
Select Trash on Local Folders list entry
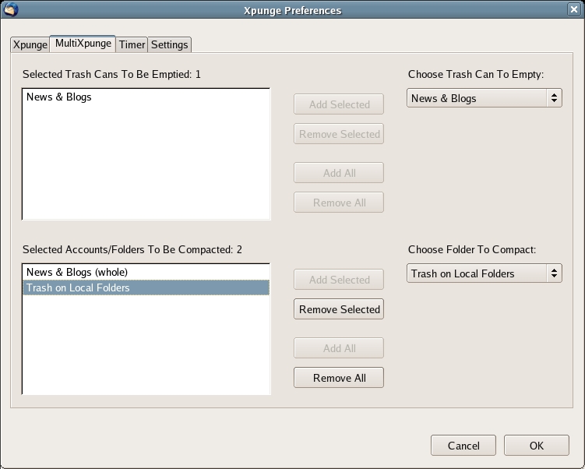click(146, 287)
